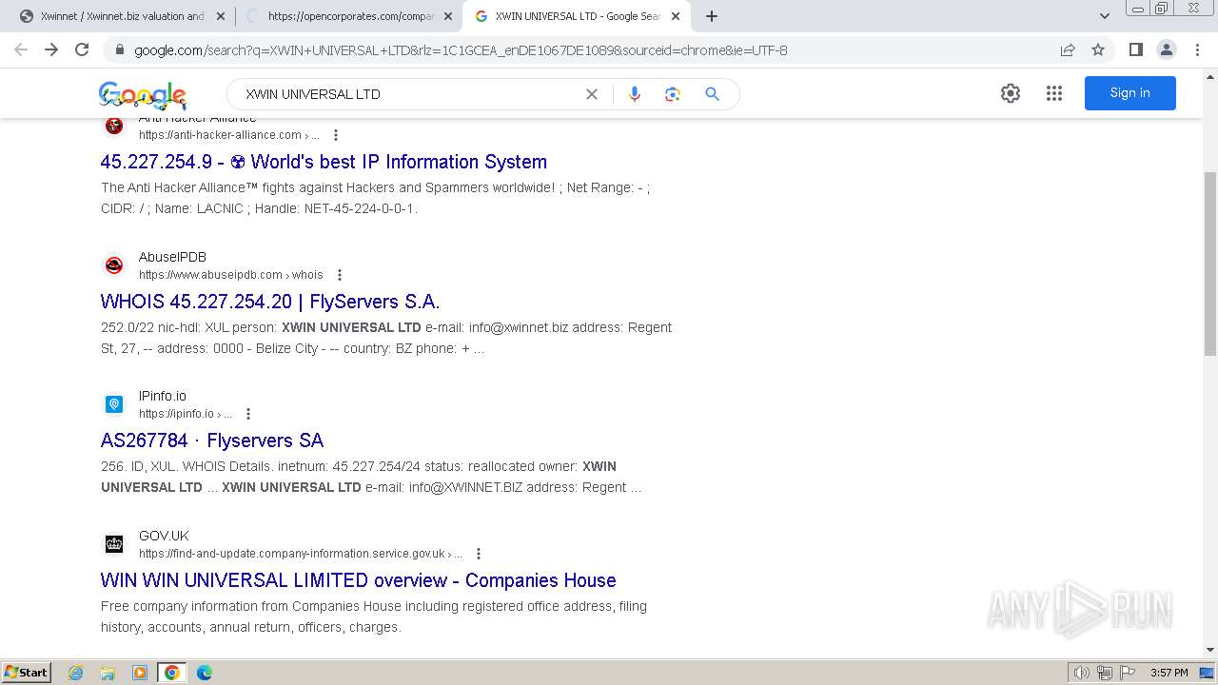
Task: Close the Google Search tab
Action: [675, 16]
